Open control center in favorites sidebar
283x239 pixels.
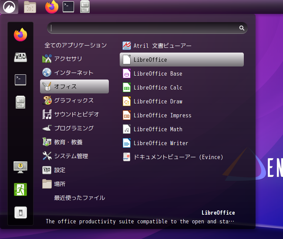tap(20, 57)
